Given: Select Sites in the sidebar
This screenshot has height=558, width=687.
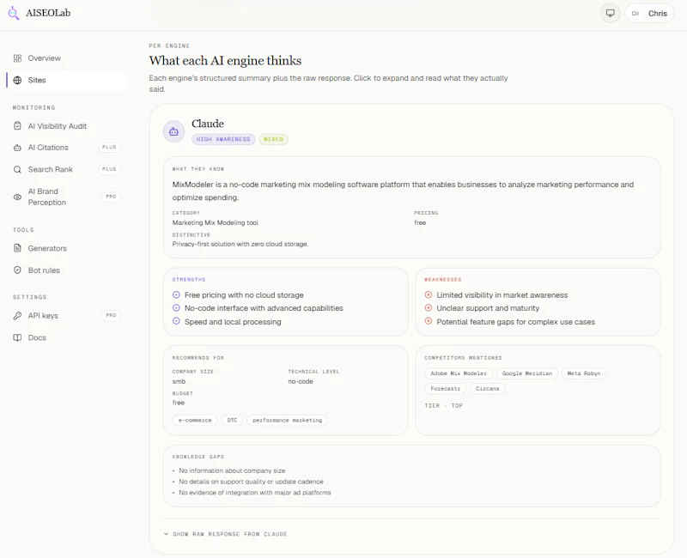Looking at the screenshot, I should pyautogui.click(x=67, y=80).
